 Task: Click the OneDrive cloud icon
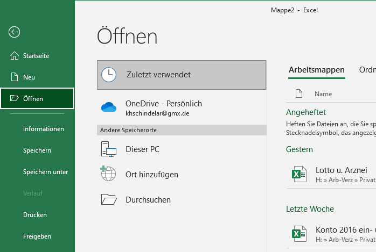pyautogui.click(x=109, y=107)
